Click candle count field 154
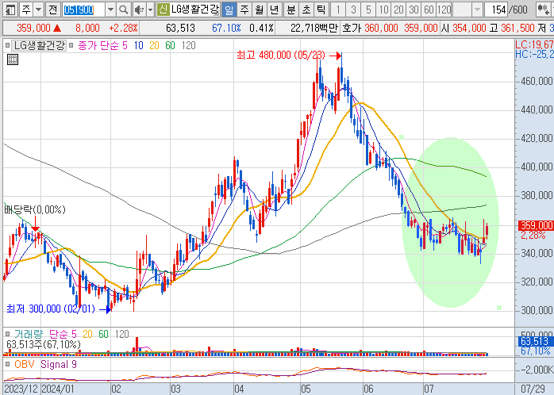554x395 pixels. 496,10
